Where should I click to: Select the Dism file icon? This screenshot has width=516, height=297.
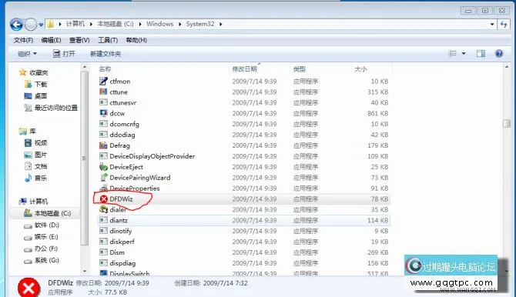[x=103, y=252]
